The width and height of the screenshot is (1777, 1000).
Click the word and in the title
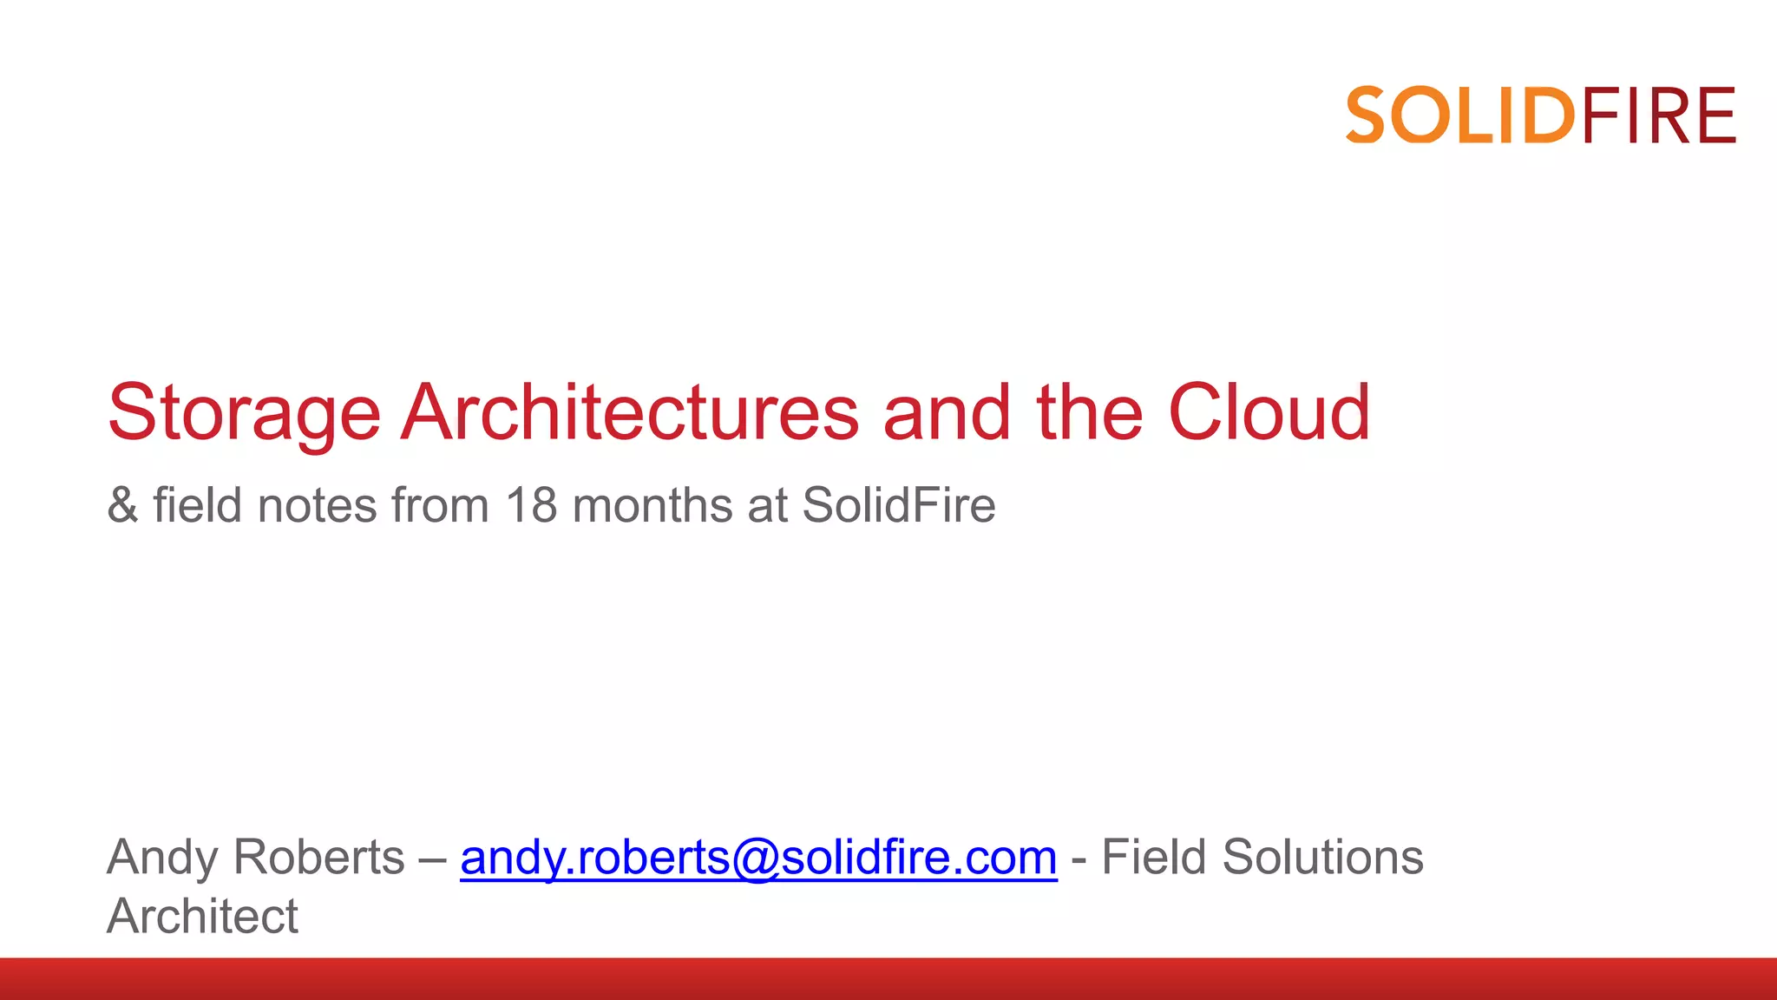[x=947, y=413]
